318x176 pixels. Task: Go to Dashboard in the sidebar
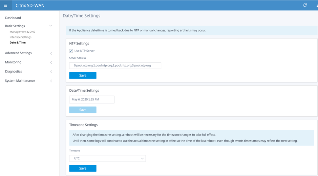coord(13,18)
